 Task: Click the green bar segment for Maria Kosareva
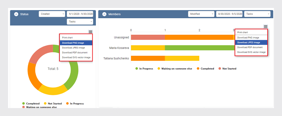pyautogui.click(x=200, y=48)
